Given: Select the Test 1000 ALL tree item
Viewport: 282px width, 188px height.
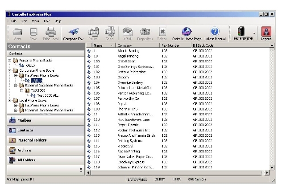Looking at the screenshot, I should click(x=48, y=95).
